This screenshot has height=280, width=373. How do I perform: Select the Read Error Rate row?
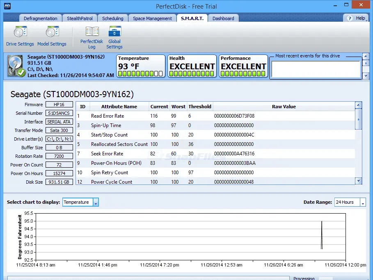(215, 116)
